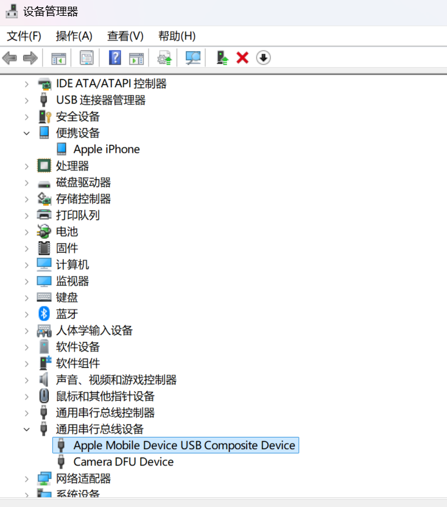Click the Apple iPhone device icon
Image resolution: width=447 pixels, height=507 pixels.
62,149
